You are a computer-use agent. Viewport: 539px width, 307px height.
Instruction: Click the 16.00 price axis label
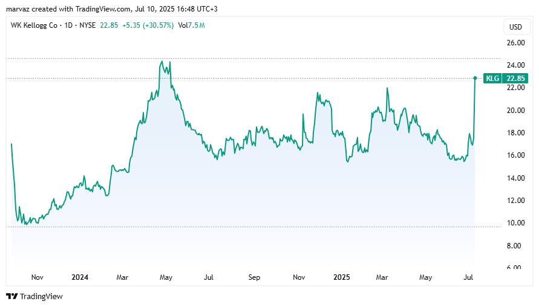(x=515, y=155)
